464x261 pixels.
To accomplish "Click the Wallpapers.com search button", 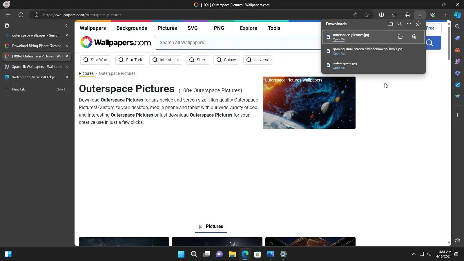I will [x=430, y=43].
